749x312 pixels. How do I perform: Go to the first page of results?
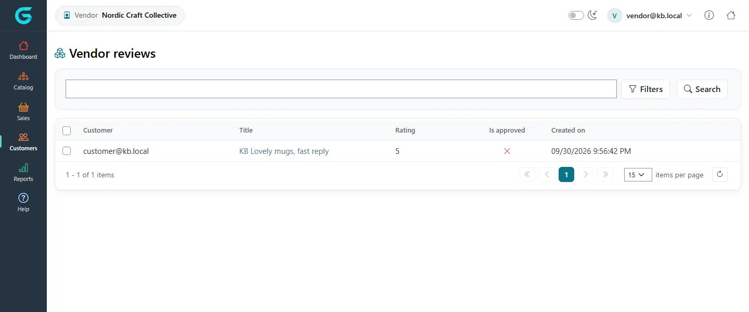(527, 175)
